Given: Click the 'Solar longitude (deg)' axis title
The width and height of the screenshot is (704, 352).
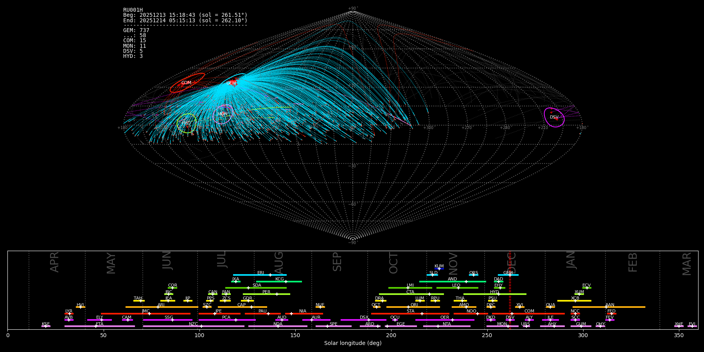Looking at the screenshot, I should click(x=353, y=343).
